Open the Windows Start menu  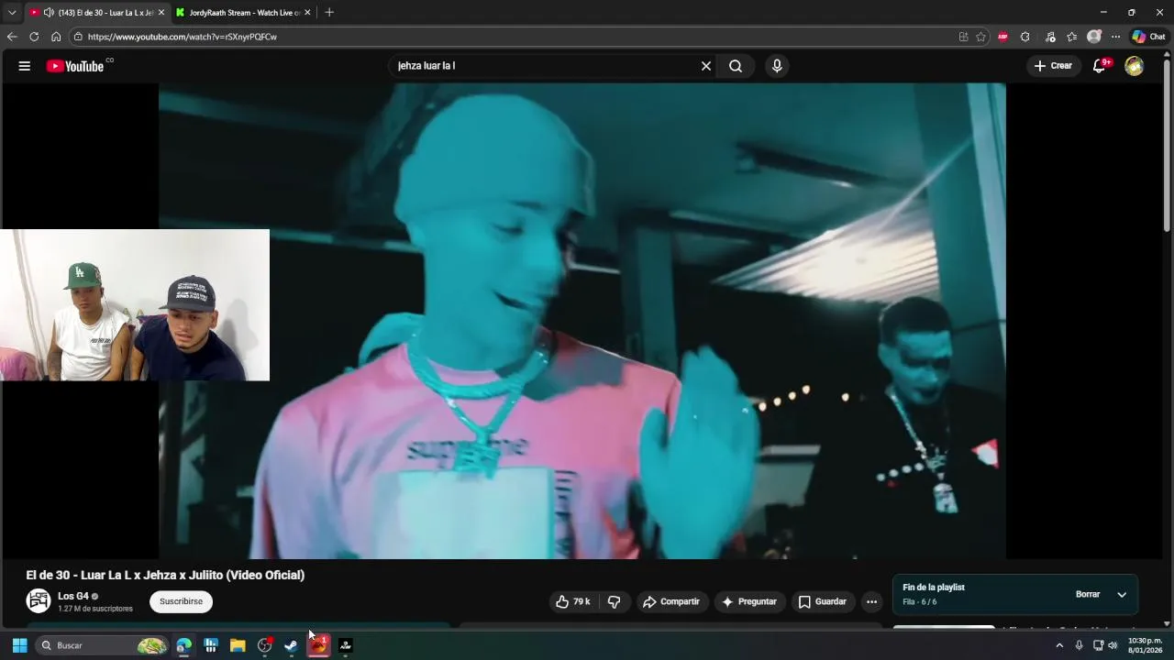pos(19,645)
